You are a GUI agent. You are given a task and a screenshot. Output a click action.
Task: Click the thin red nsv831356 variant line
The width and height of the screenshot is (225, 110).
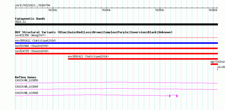pos(116,38)
